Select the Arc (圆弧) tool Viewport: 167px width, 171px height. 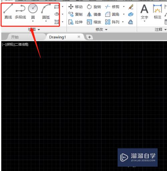[46, 12]
